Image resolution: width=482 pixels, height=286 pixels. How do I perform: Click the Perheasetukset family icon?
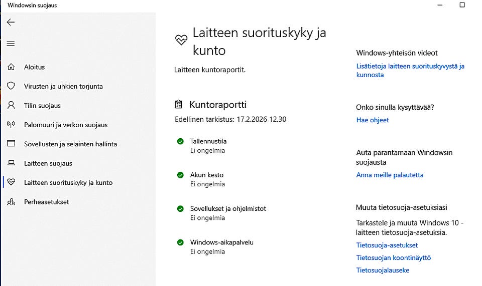click(11, 202)
